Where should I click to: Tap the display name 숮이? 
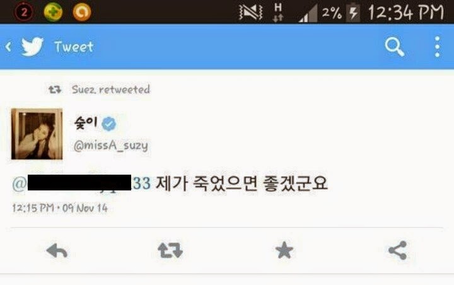(x=86, y=123)
